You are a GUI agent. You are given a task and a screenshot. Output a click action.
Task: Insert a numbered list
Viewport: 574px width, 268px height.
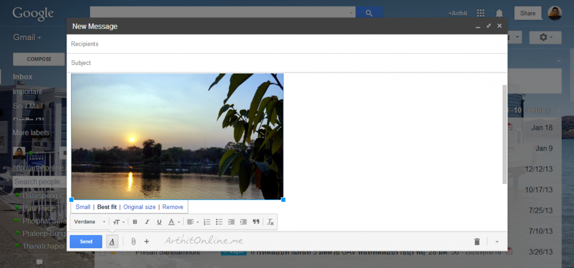point(207,222)
